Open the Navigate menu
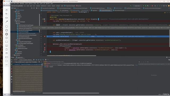The height and width of the screenshot is (96, 170). (x=22, y=3)
